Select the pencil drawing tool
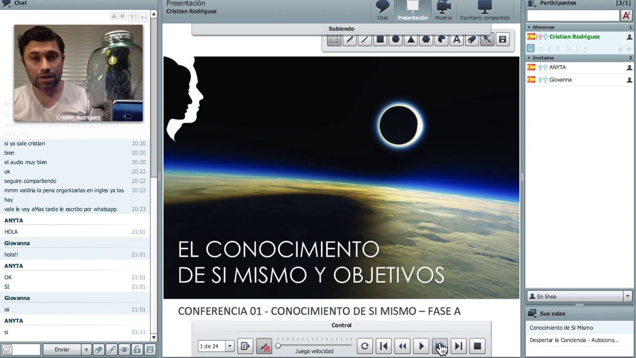Screen dimensions: 636x358 coord(350,40)
